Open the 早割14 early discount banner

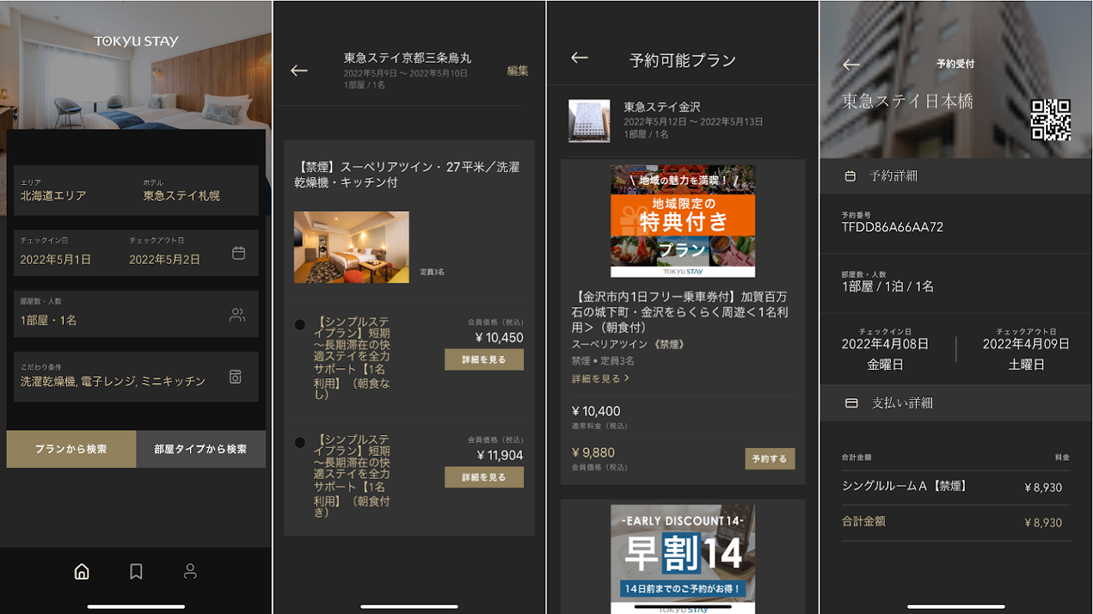point(683,559)
